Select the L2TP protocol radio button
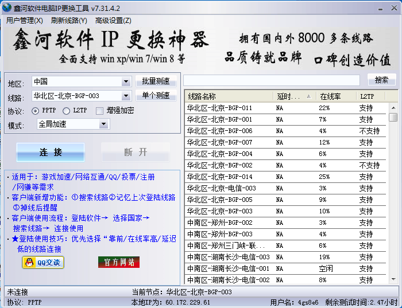The height and width of the screenshot is (308, 402). [x=66, y=111]
